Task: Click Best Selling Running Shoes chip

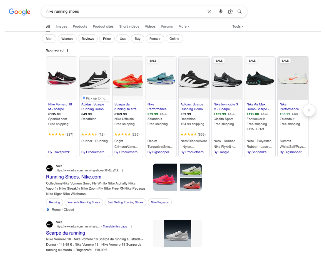Action: [125, 202]
